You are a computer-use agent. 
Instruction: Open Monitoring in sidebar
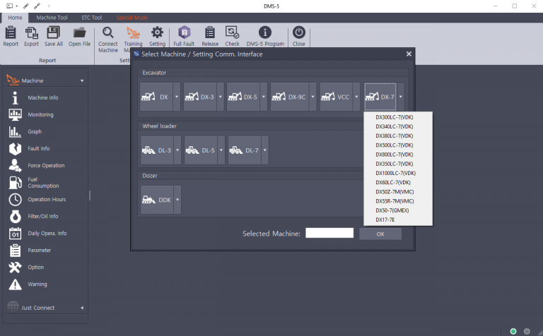tap(40, 115)
